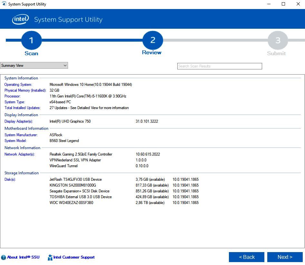Click Motherboard Information section heading
The width and height of the screenshot is (305, 265).
26,128
